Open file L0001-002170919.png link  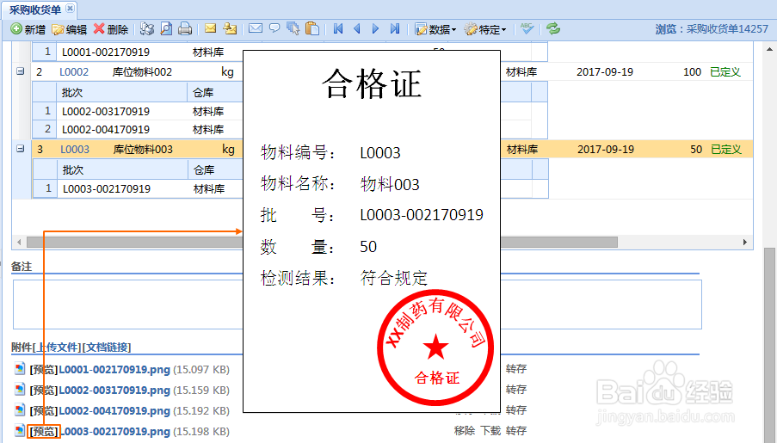pyautogui.click(x=114, y=370)
